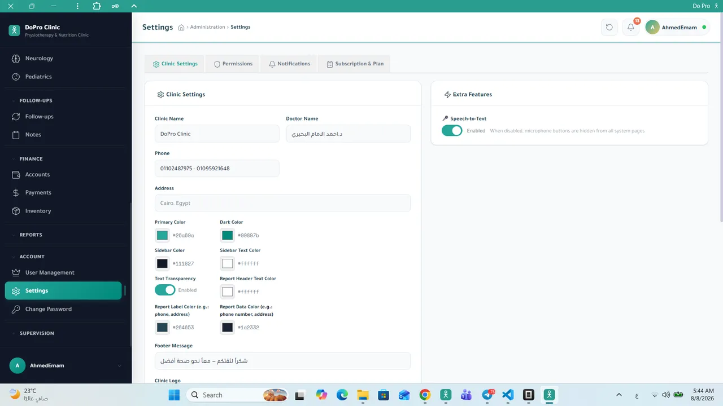Click the refresh icon in the header

coord(609,27)
